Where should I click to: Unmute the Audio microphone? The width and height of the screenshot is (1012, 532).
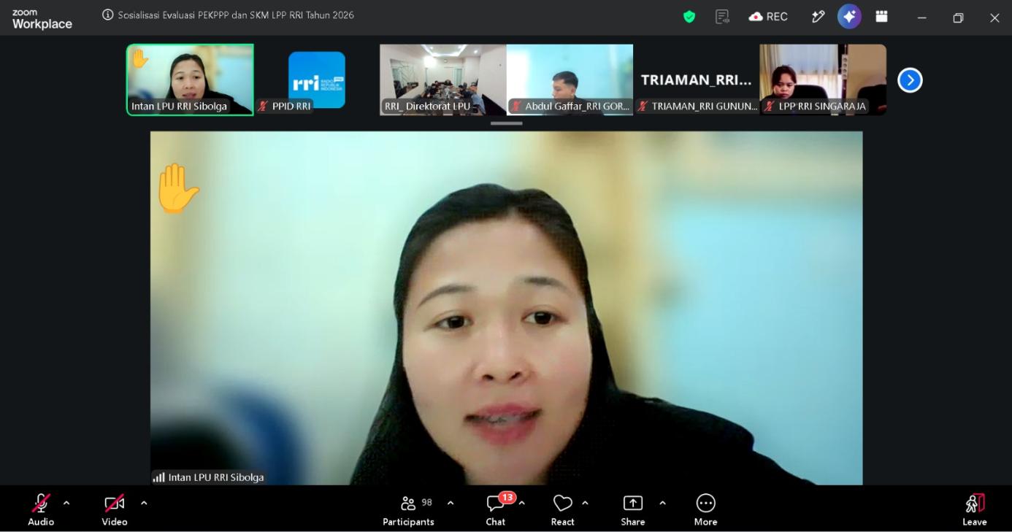point(41,509)
